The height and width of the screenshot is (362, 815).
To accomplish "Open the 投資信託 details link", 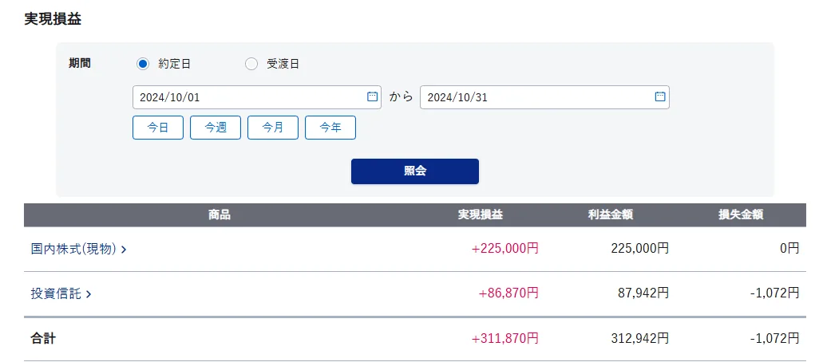I will [56, 293].
